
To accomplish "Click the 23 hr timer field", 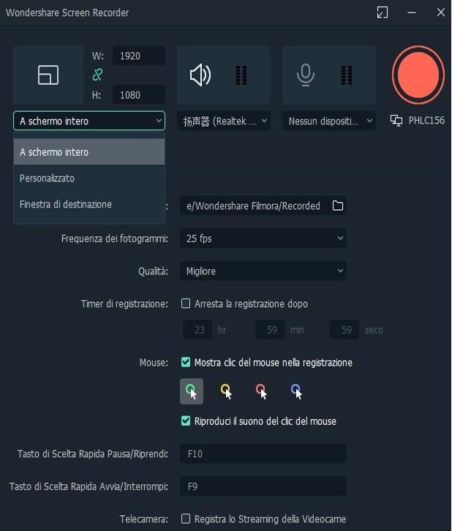I will click(197, 330).
